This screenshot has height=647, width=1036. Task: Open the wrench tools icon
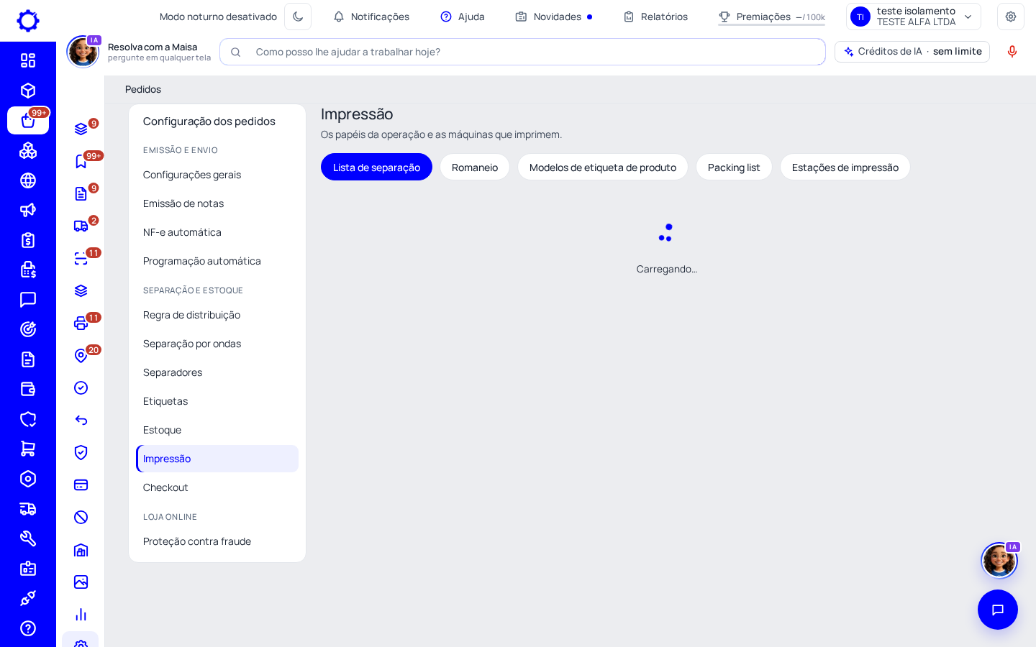[x=28, y=538]
